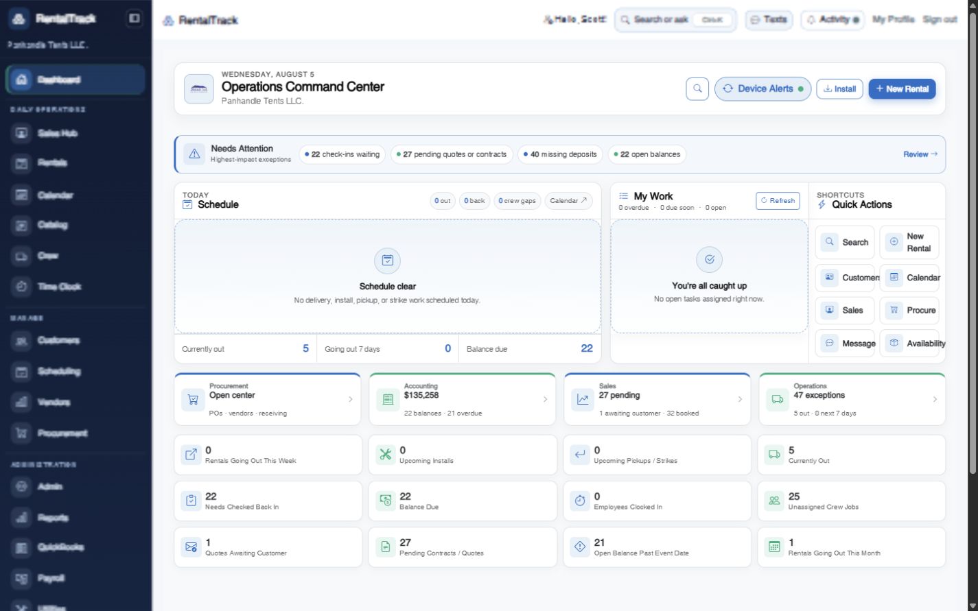Click the Panhandle Tents company logo
Screen dimensions: 978x611
199,89
